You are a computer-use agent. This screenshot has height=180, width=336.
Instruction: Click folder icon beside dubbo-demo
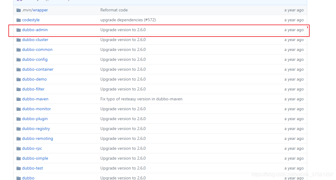pos(19,79)
